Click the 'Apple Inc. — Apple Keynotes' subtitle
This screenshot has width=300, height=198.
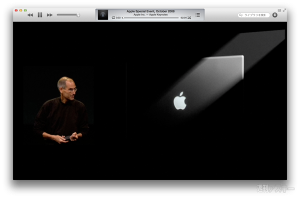point(150,14)
